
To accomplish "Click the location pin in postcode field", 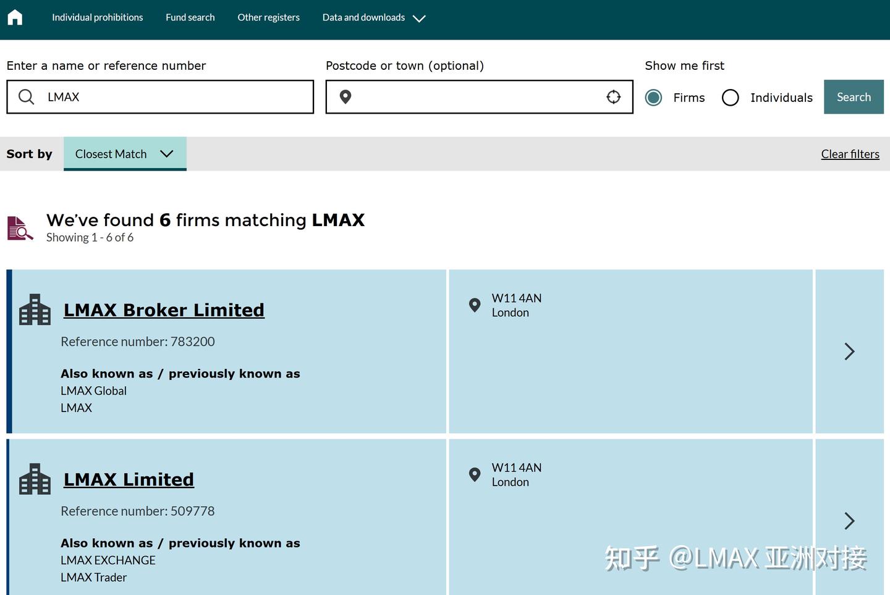I will coord(345,97).
